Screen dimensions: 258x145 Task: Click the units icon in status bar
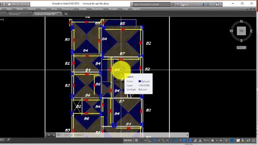pos(227,141)
